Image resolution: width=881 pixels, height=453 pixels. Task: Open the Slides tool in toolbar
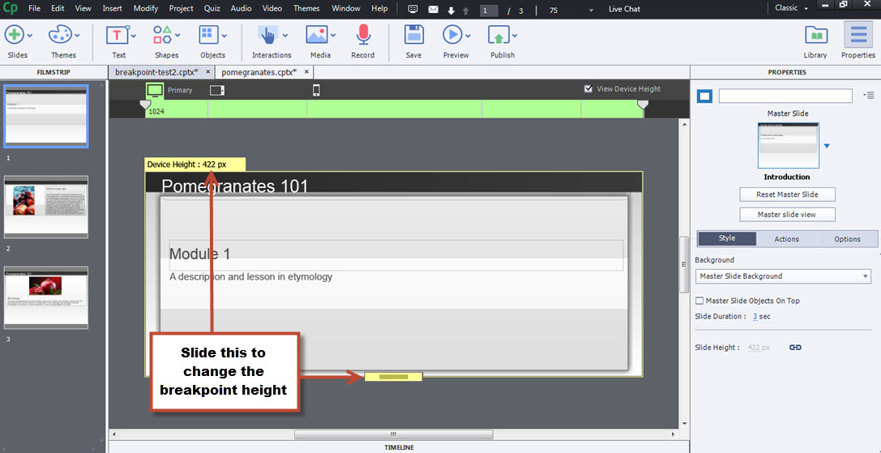[x=14, y=35]
